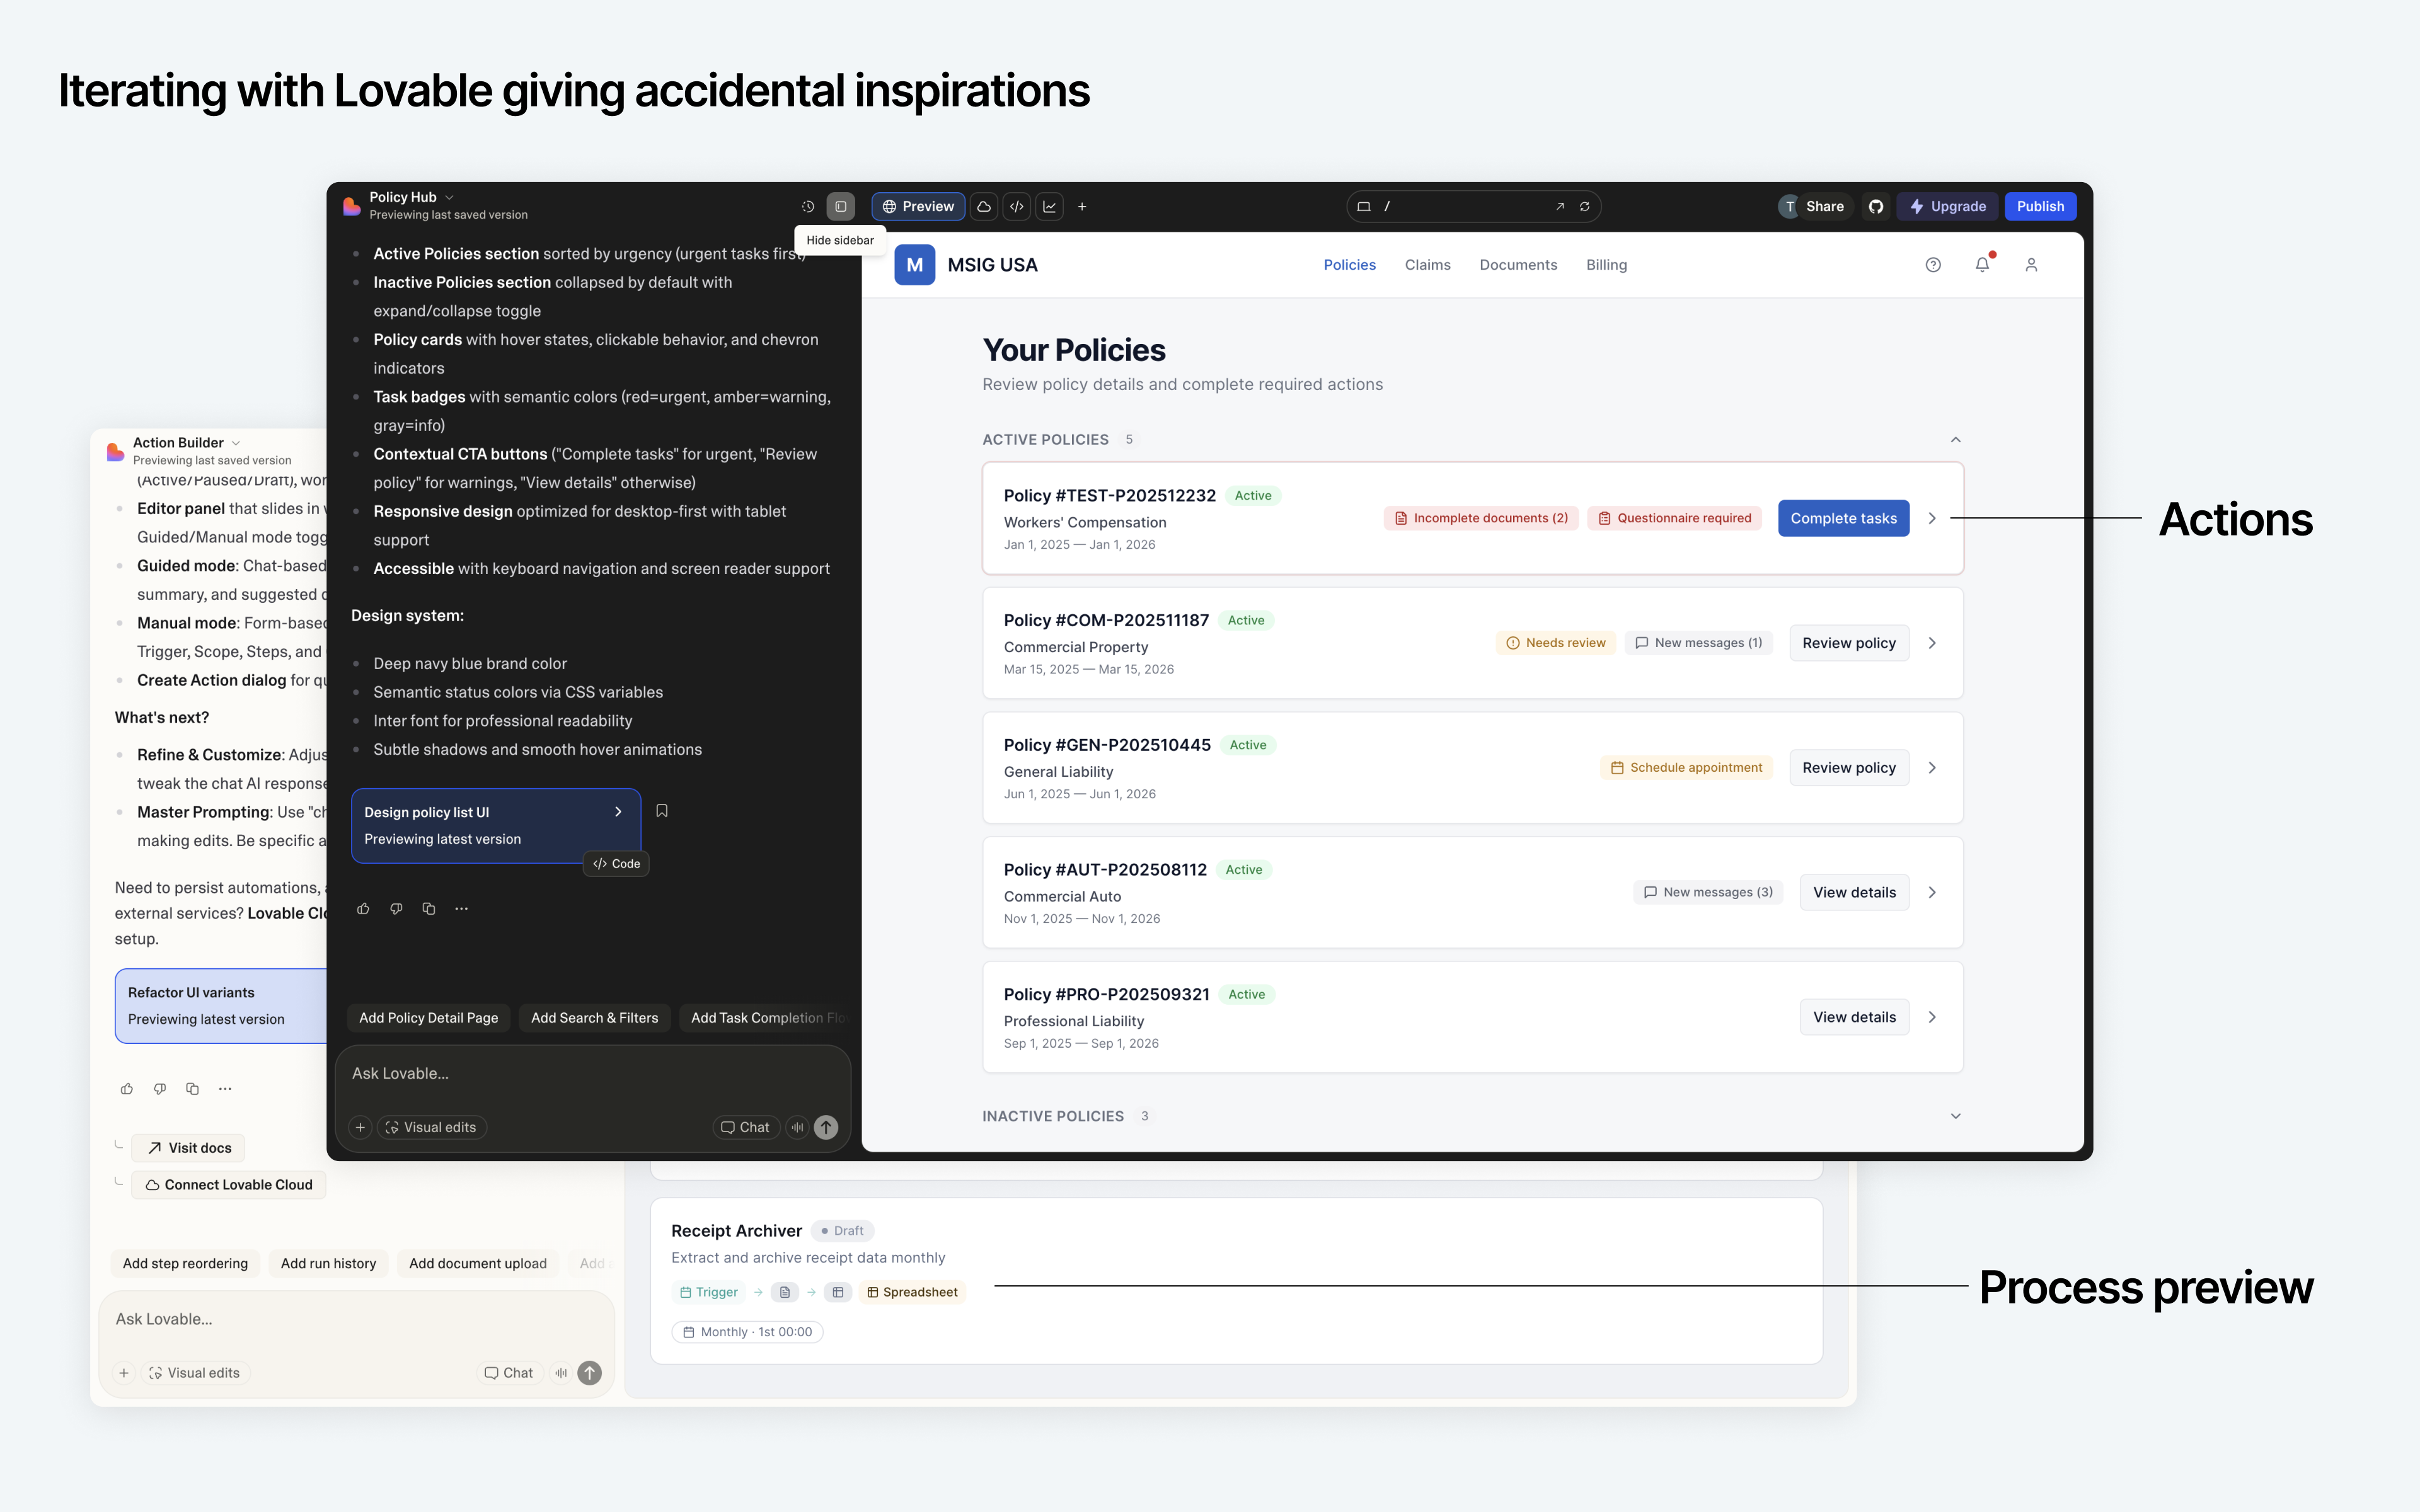The width and height of the screenshot is (2420, 1512).
Task: Open the Cloud view icon
Action: pyautogui.click(x=984, y=207)
